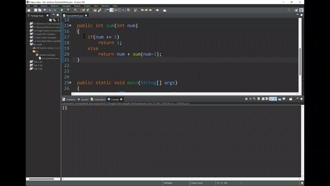Select the 5.2 Stack ADT Interface project
This screenshot has width=330, height=186.
pos(42,34)
